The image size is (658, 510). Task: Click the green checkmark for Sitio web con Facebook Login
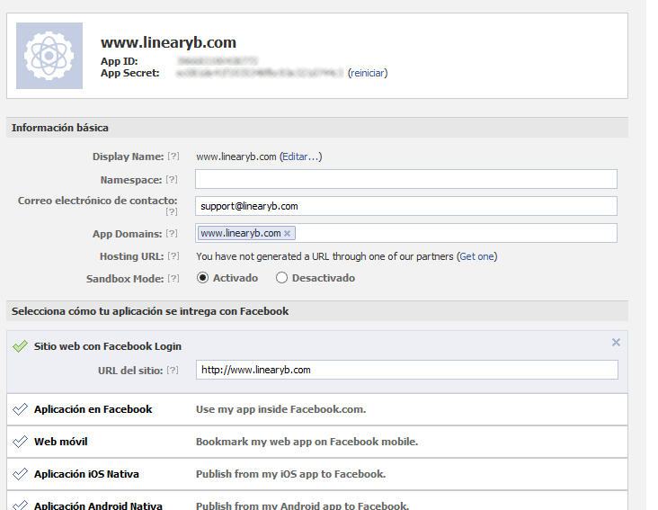pos(20,346)
